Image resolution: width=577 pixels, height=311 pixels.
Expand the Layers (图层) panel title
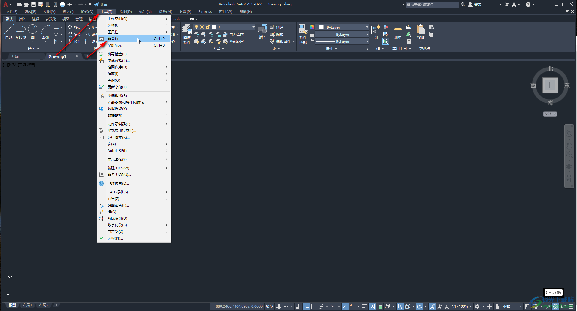click(x=218, y=49)
